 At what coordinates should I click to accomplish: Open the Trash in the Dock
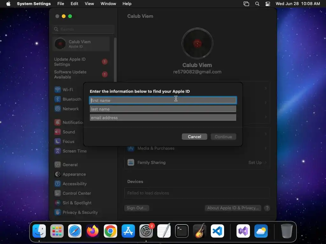coord(287,231)
